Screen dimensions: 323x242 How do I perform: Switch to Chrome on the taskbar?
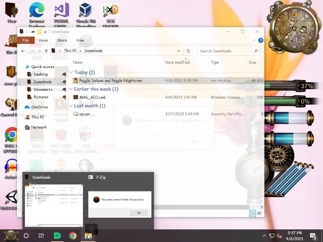73,236
